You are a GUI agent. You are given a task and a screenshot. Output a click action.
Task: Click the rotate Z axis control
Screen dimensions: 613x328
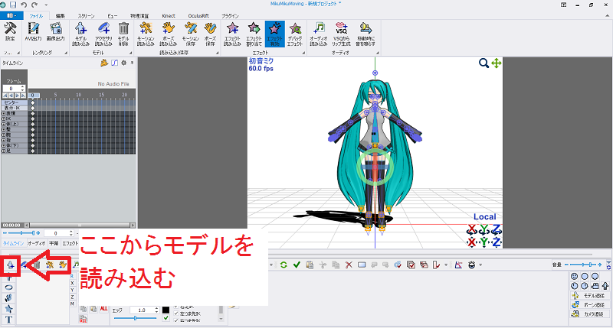pos(497,229)
